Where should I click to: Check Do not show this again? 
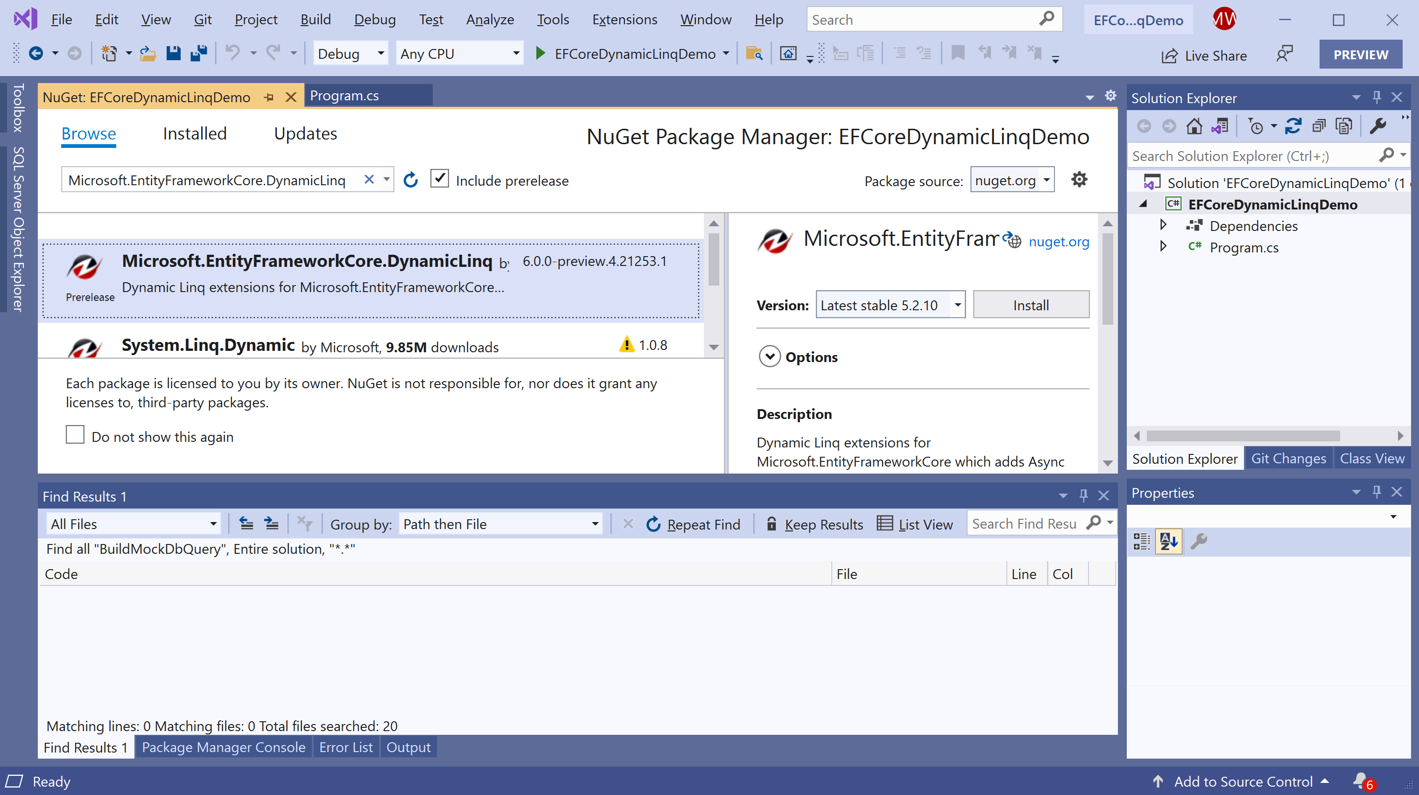(x=75, y=435)
